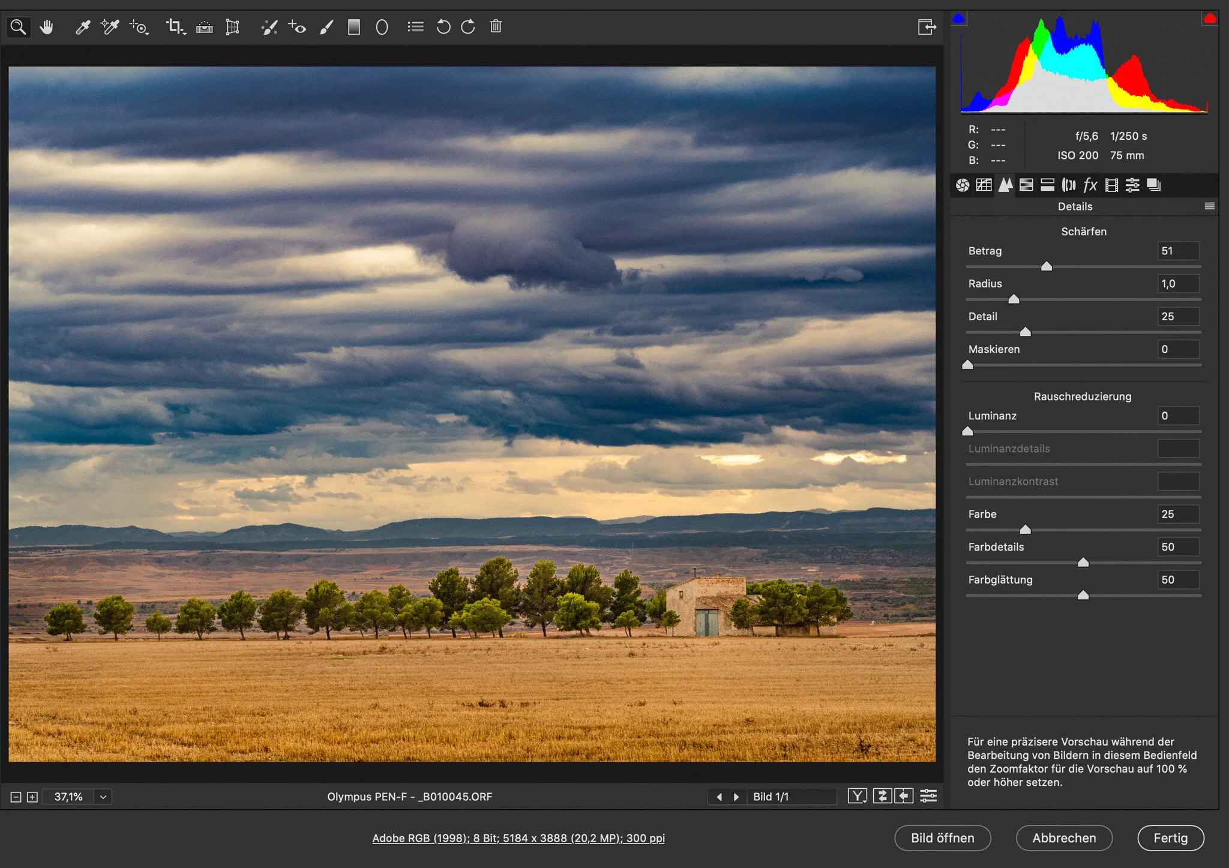Click the trash delete icon
The height and width of the screenshot is (868, 1229).
[496, 26]
